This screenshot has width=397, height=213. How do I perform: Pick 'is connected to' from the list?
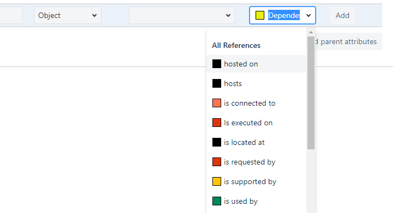coord(257,103)
